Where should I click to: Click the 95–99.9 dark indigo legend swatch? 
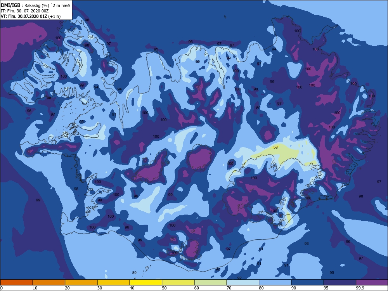click(x=340, y=282)
